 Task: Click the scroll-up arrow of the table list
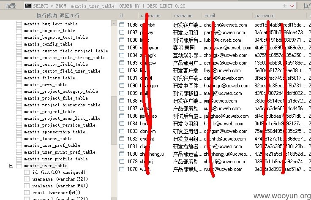point(114,24)
